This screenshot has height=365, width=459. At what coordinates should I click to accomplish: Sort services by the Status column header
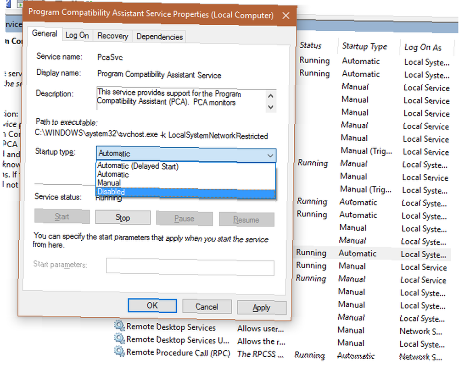(311, 46)
